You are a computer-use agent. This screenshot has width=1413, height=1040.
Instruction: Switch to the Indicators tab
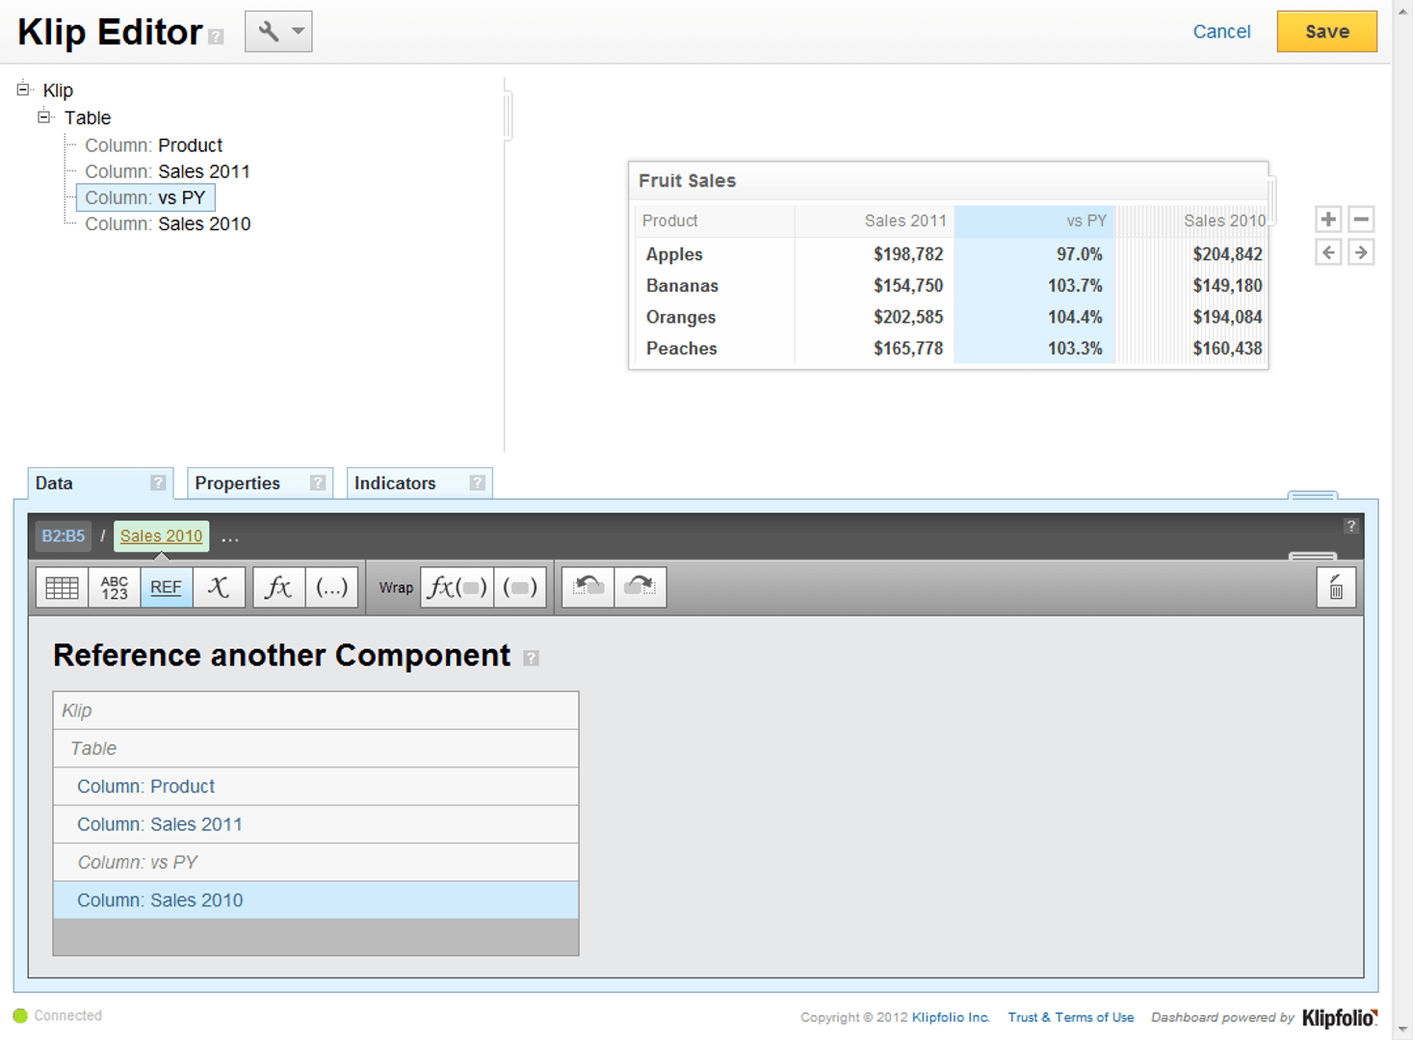(x=419, y=483)
